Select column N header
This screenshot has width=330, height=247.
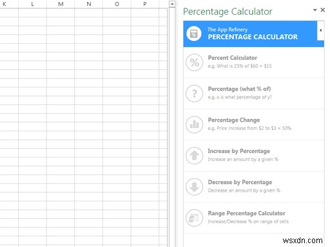point(89,4)
